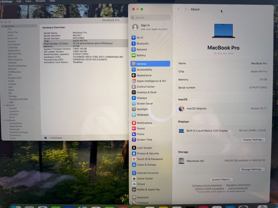
Task: Select Apple Pay in hardware tree
Action: [13, 32]
